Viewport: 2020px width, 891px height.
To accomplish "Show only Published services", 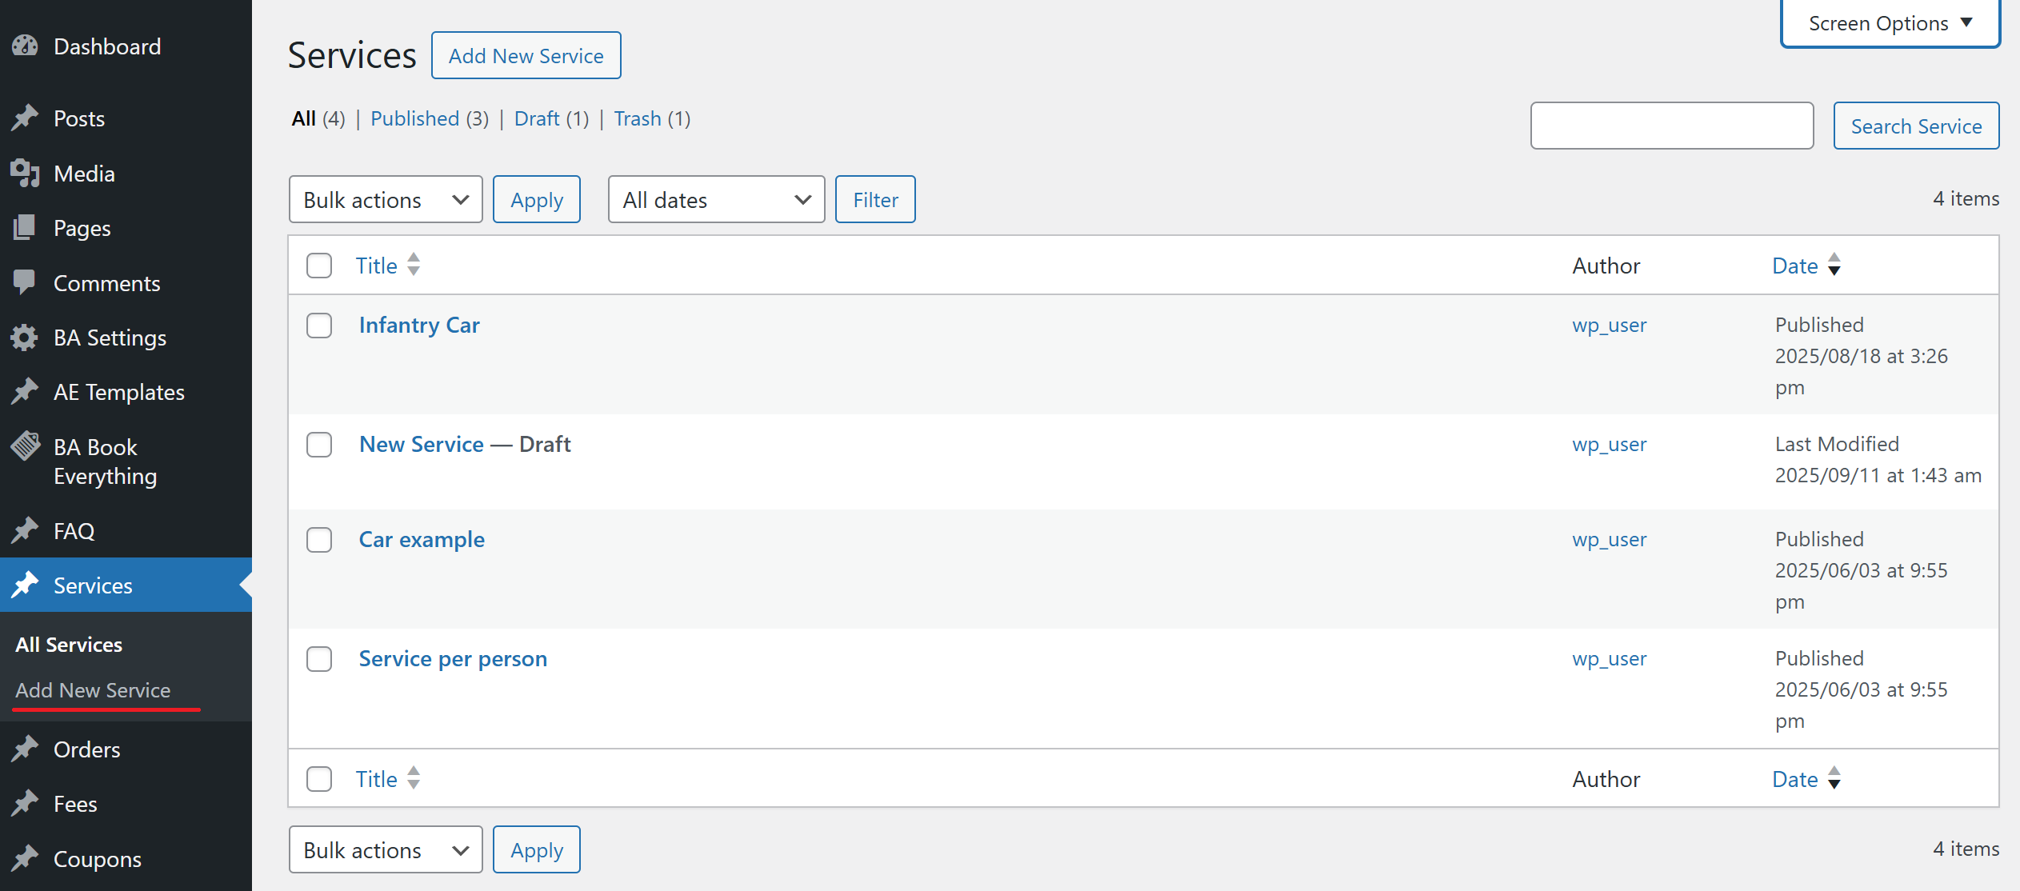I will pos(414,118).
